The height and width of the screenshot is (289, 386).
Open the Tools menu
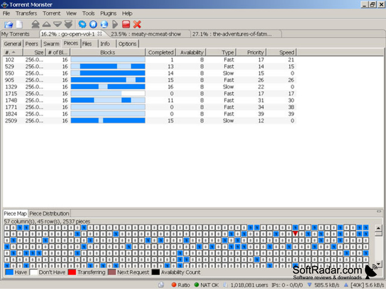[88, 13]
